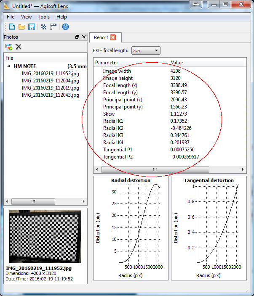Click the Calibrate lens ruler icon
Viewport: 254px width, 296px height.
pyautogui.click(x=53, y=27)
